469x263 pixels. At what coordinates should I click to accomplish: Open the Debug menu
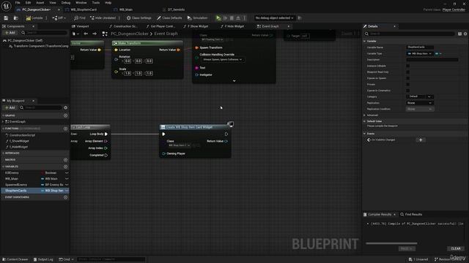pos(65,3)
